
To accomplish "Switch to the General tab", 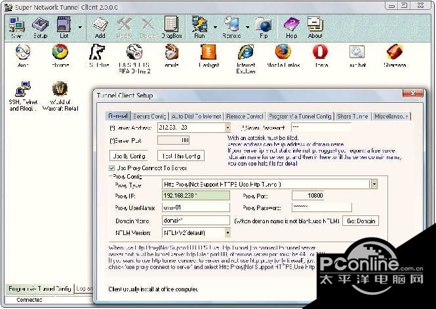I will tap(118, 116).
